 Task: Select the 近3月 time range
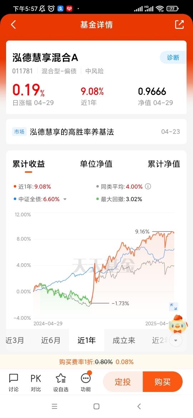(15, 340)
